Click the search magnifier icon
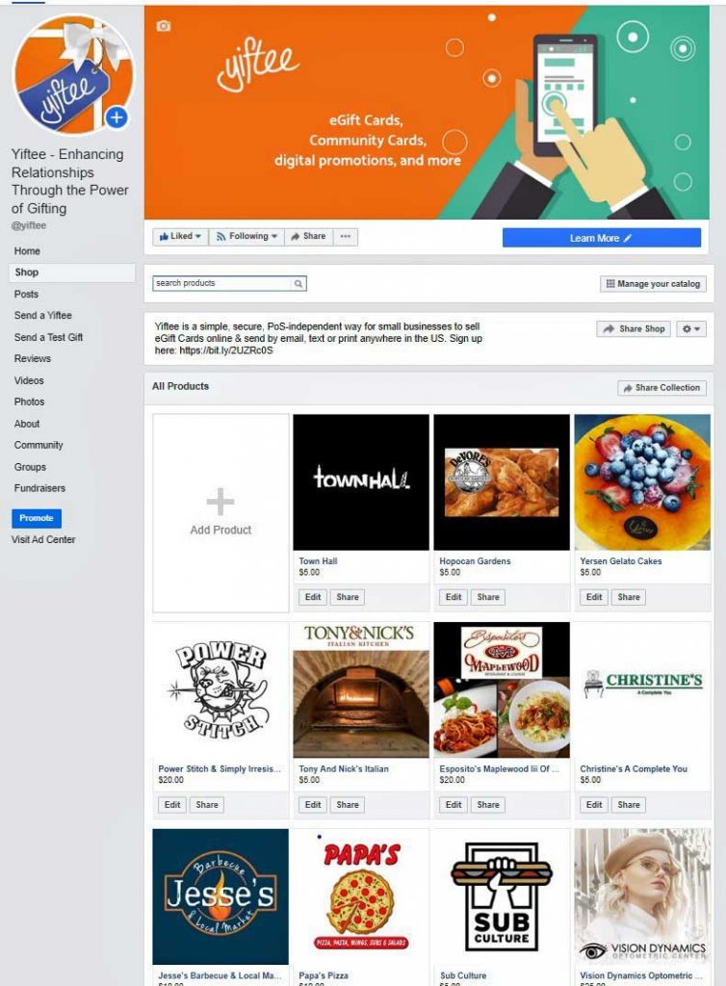The image size is (726, 986). pos(298,284)
